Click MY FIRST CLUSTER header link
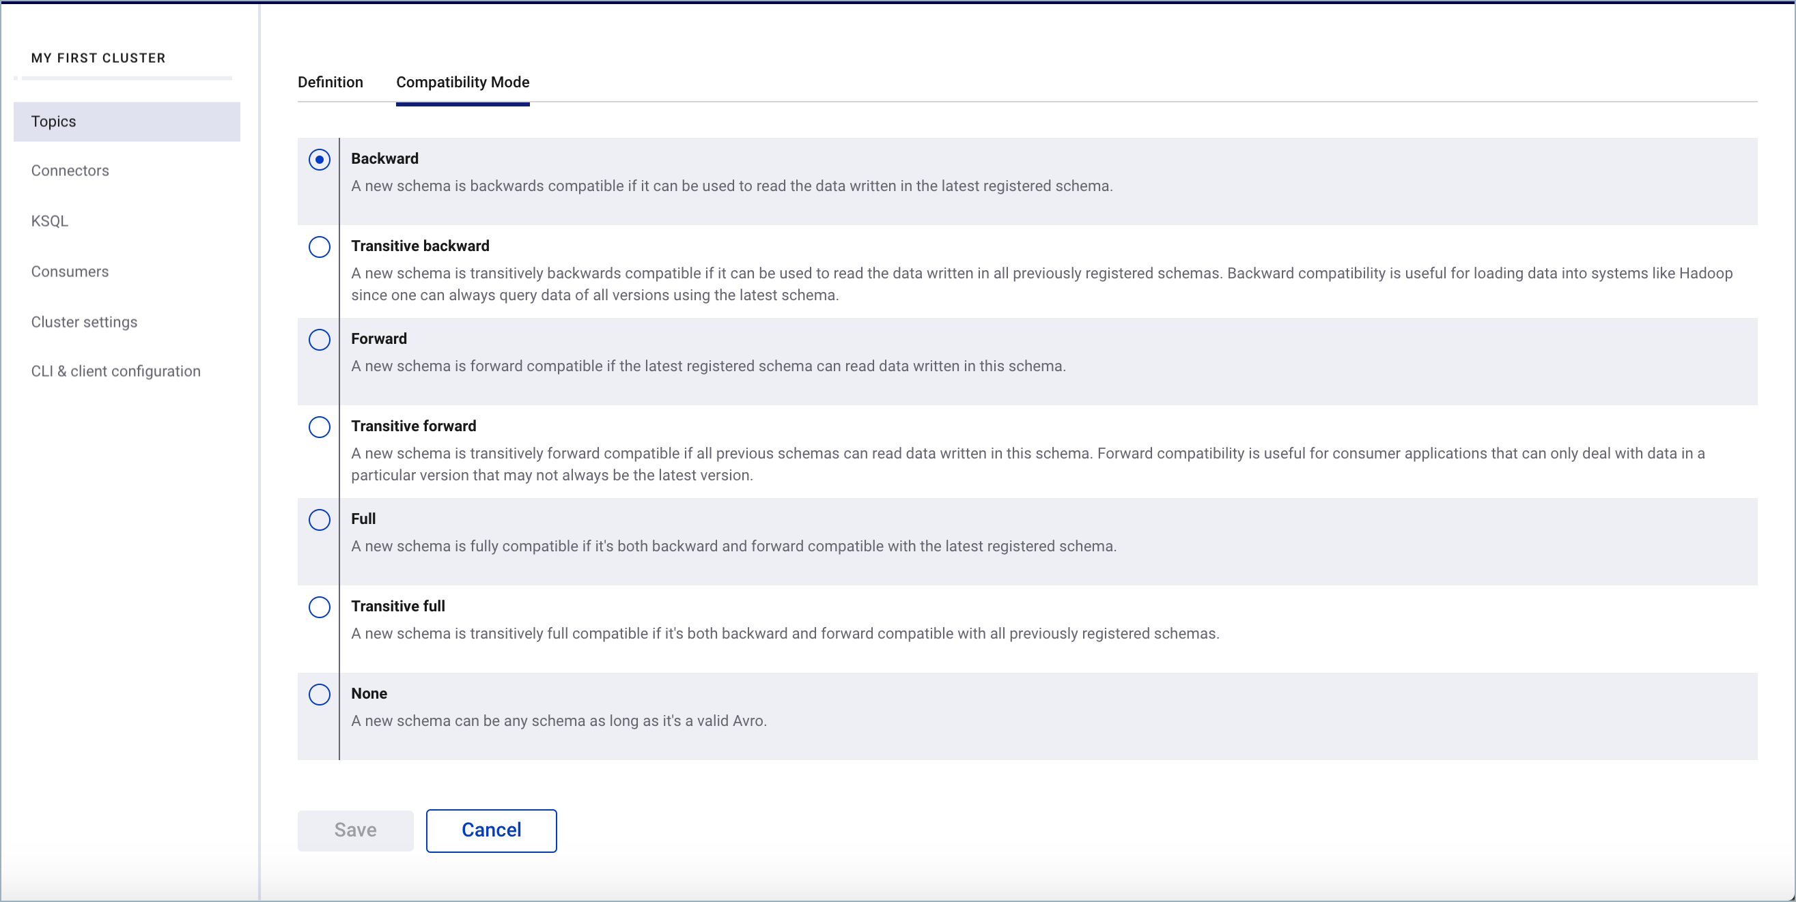1796x902 pixels. [x=99, y=57]
